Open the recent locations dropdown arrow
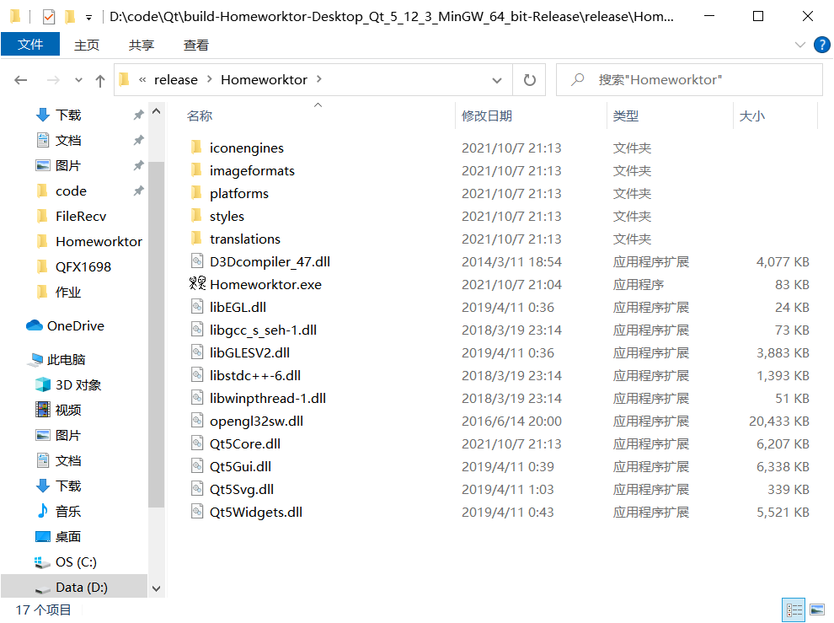The width and height of the screenshot is (834, 623). tap(78, 80)
